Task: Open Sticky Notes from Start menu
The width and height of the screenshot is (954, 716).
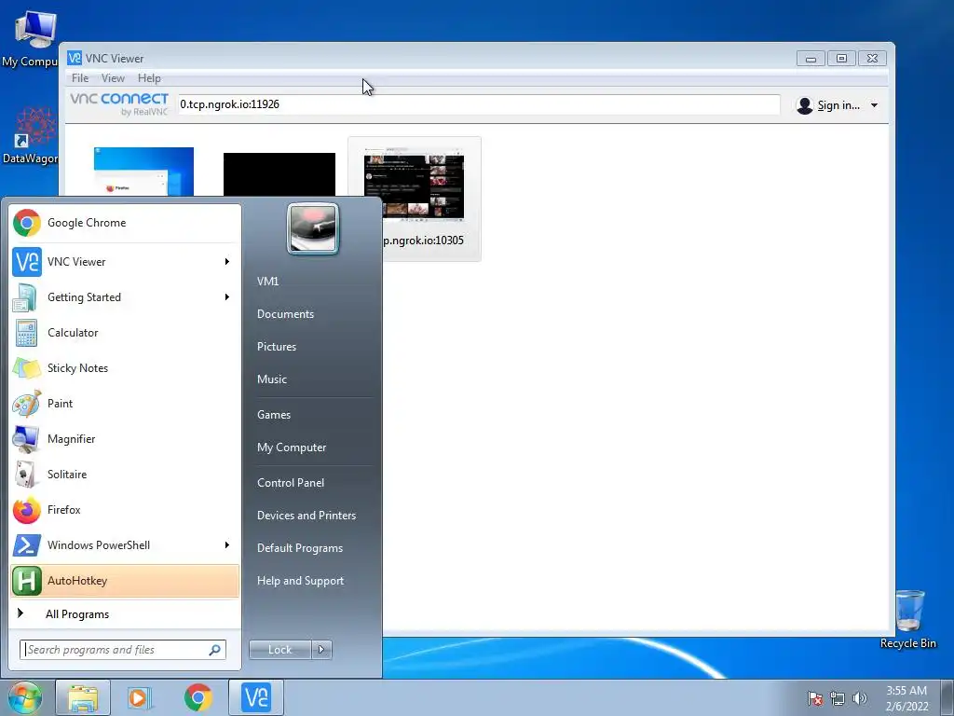Action: click(x=125, y=367)
